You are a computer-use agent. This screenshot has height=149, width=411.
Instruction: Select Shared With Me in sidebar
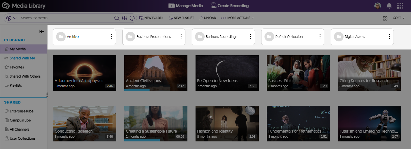(22, 58)
